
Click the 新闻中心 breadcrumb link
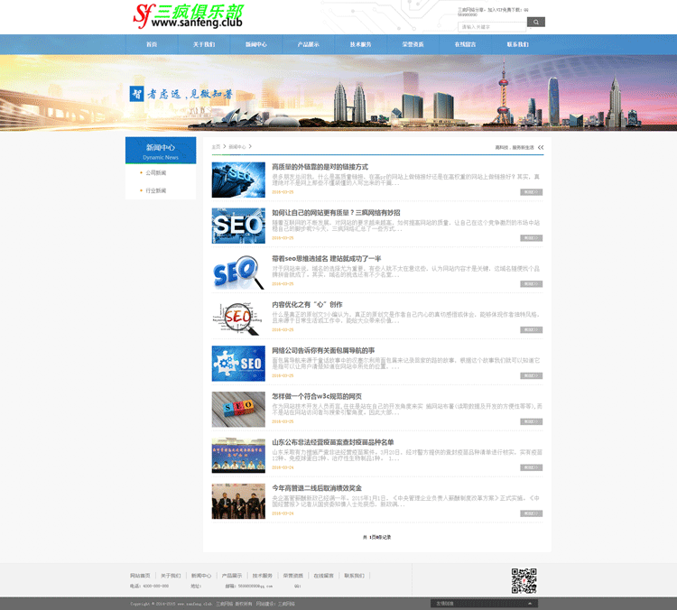coord(237,147)
